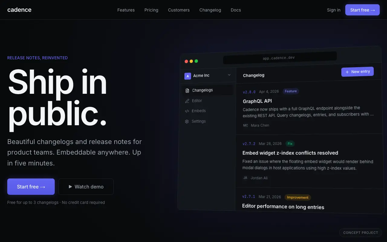Click date Mar 28, 2026

click(x=270, y=144)
